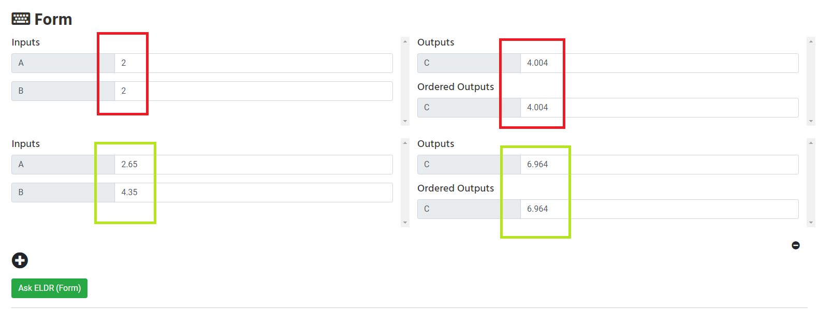Click Outputs C field showing 4.004
This screenshot has height=309, width=818.
click(x=659, y=63)
